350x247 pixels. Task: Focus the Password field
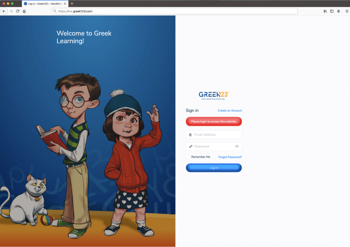point(214,146)
